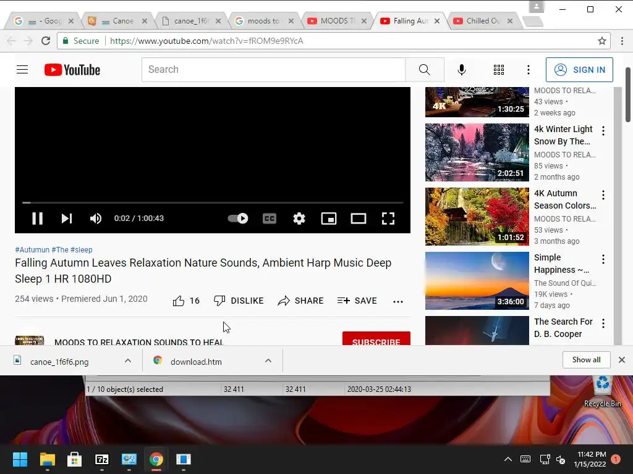Open player settings gear
This screenshot has width=633, height=474.
tap(299, 218)
